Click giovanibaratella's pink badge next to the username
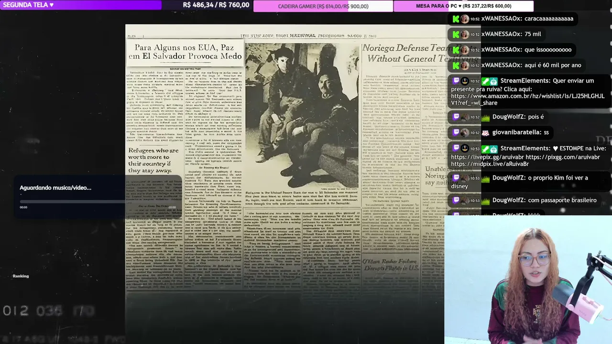 [485, 133]
